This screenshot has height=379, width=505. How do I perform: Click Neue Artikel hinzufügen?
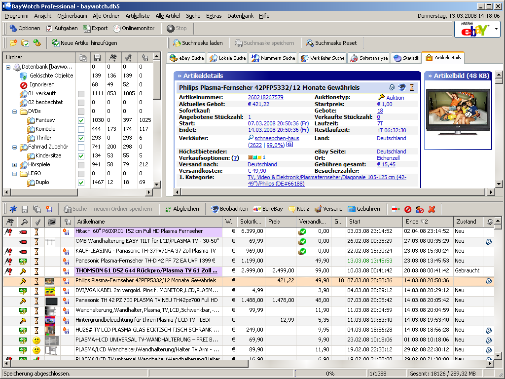84,43
